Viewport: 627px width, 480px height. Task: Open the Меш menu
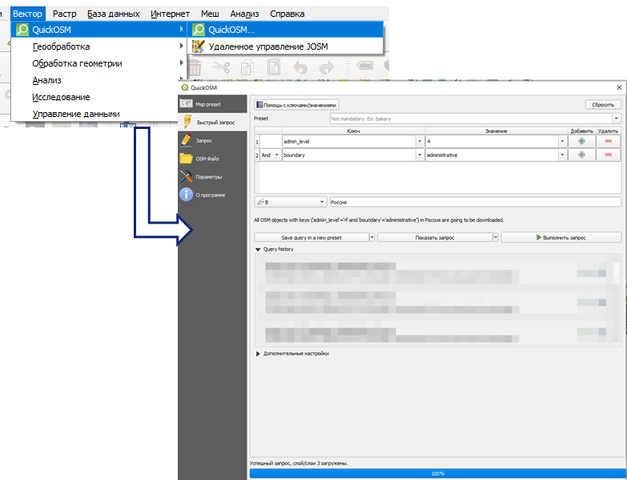(210, 14)
